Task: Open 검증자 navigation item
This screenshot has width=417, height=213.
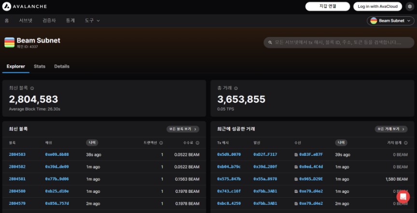Action: pos(49,20)
